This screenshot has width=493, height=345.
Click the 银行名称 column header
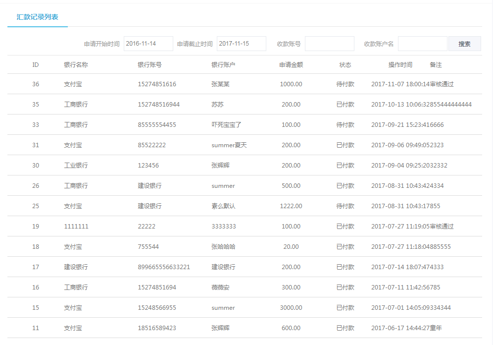click(x=76, y=65)
